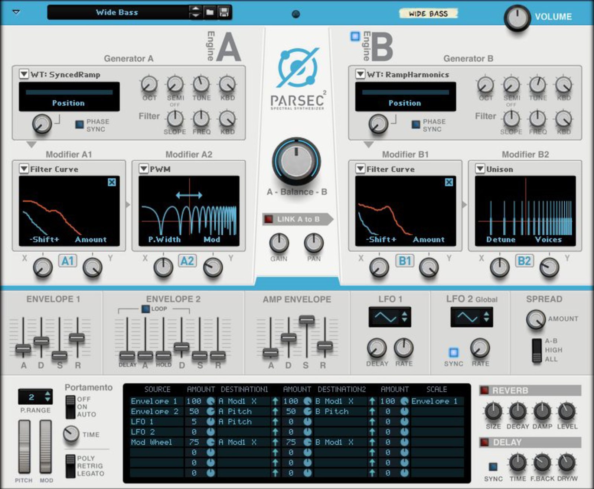Open the Modifier A2 PWM type dropdown
This screenshot has width=594, height=489.
point(143,169)
